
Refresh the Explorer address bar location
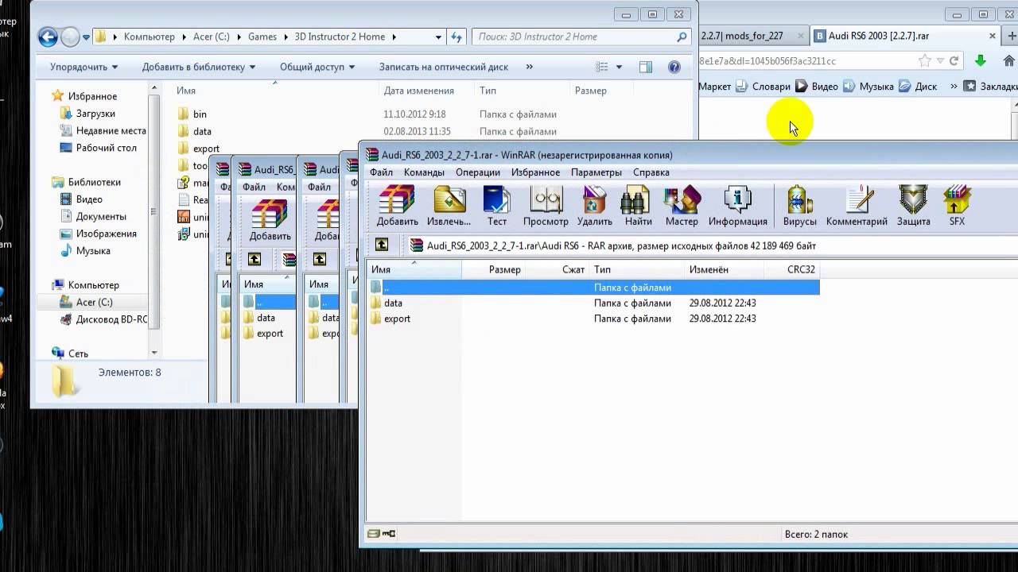[457, 37]
